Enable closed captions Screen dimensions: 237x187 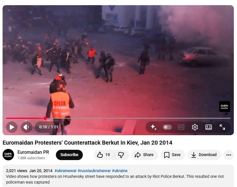point(181,127)
